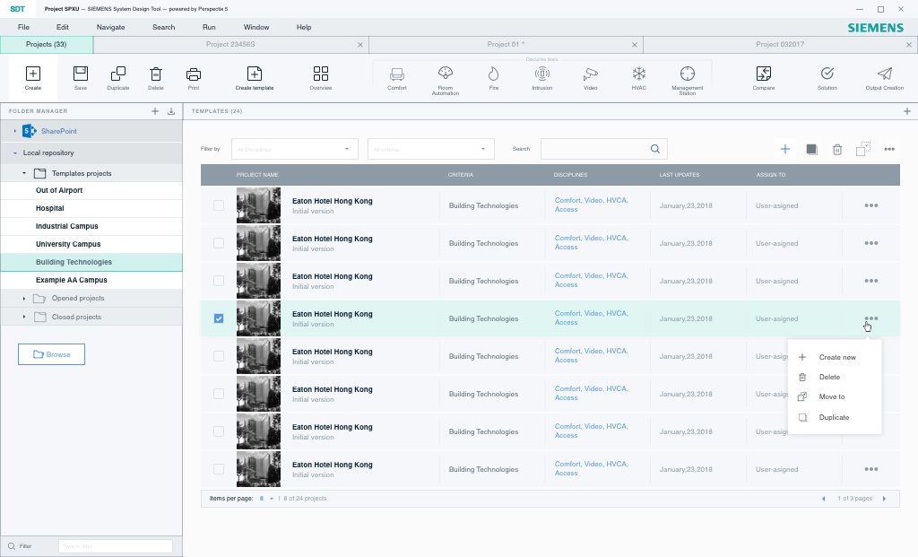Click the dark square icon above table

coord(811,150)
